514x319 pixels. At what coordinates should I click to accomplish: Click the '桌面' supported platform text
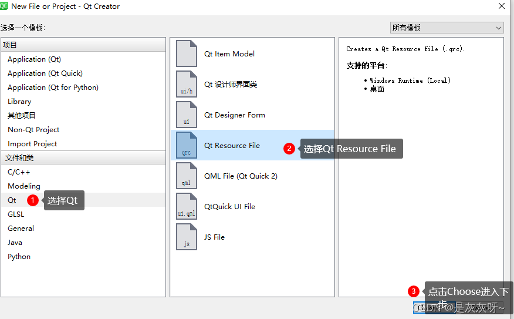pyautogui.click(x=377, y=89)
